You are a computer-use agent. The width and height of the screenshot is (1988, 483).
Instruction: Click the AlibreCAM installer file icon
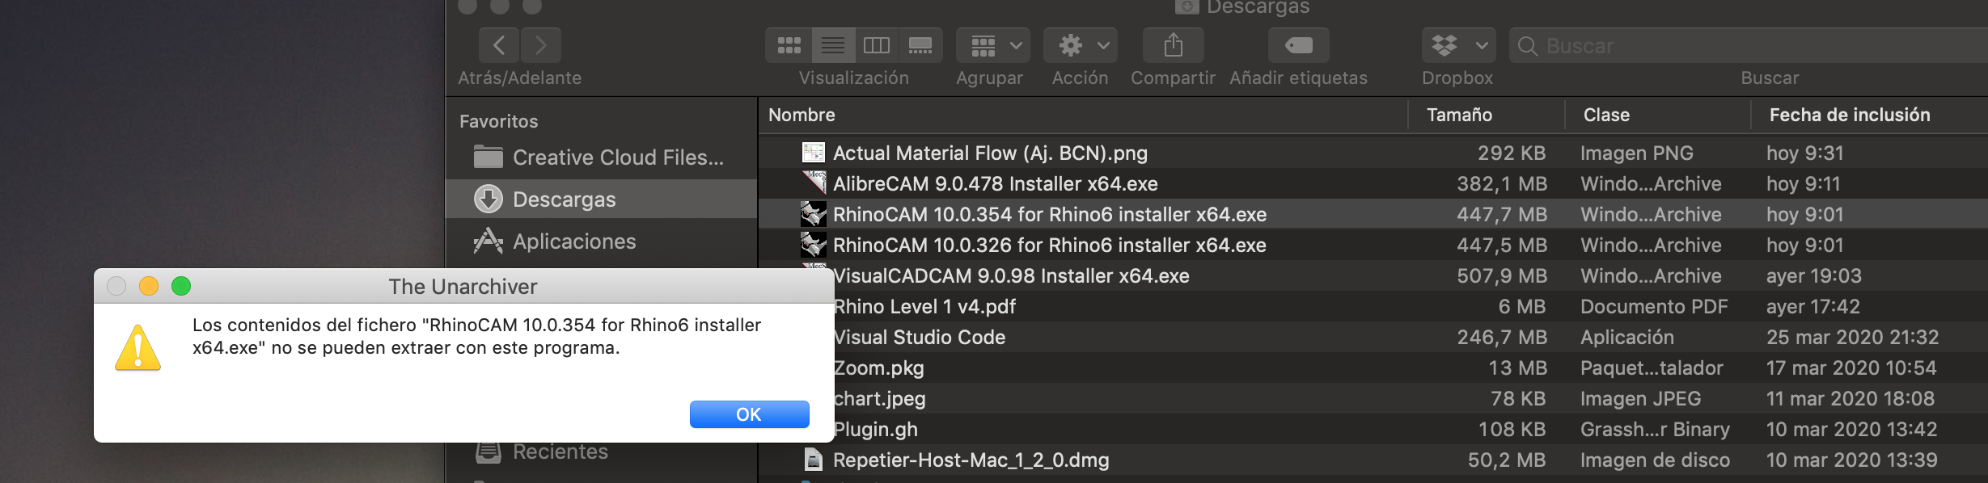click(x=813, y=183)
